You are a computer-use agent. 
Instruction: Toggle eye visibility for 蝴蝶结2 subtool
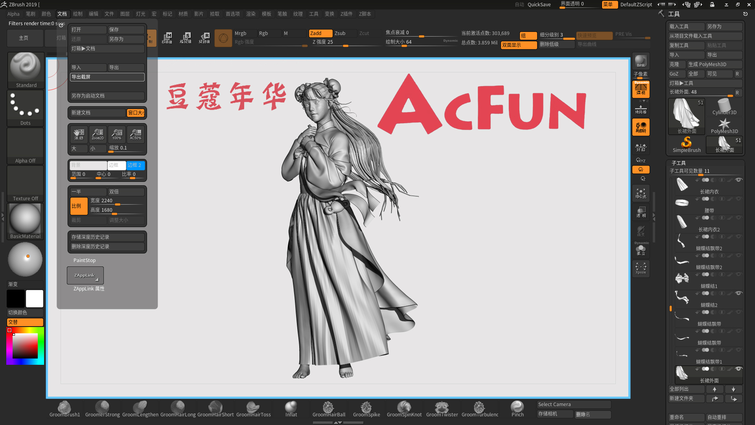(738, 293)
